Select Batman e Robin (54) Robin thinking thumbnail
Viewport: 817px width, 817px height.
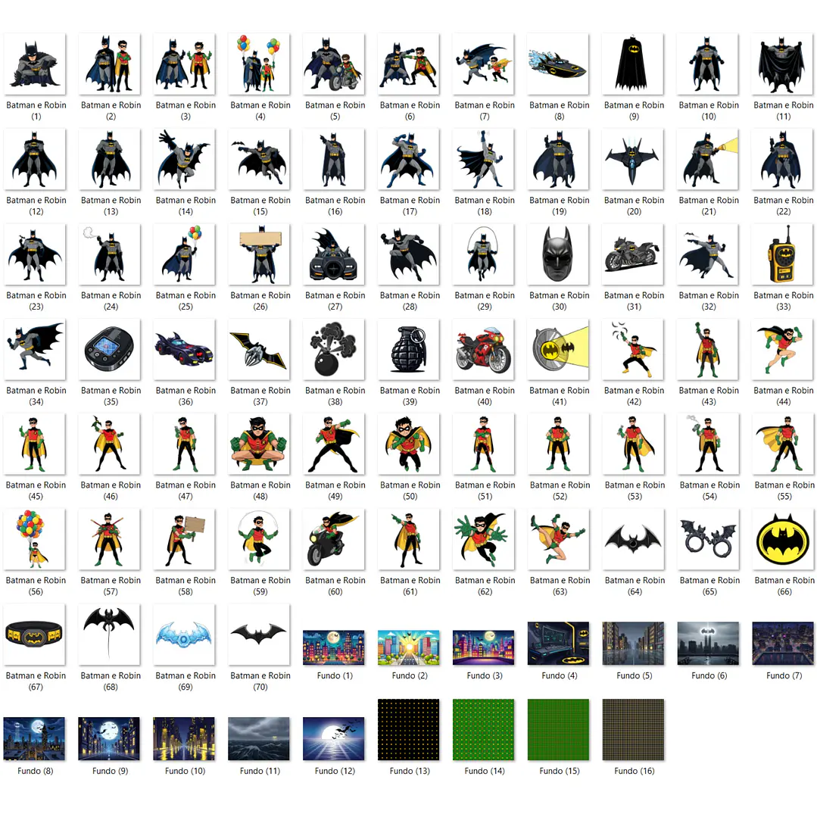click(708, 444)
